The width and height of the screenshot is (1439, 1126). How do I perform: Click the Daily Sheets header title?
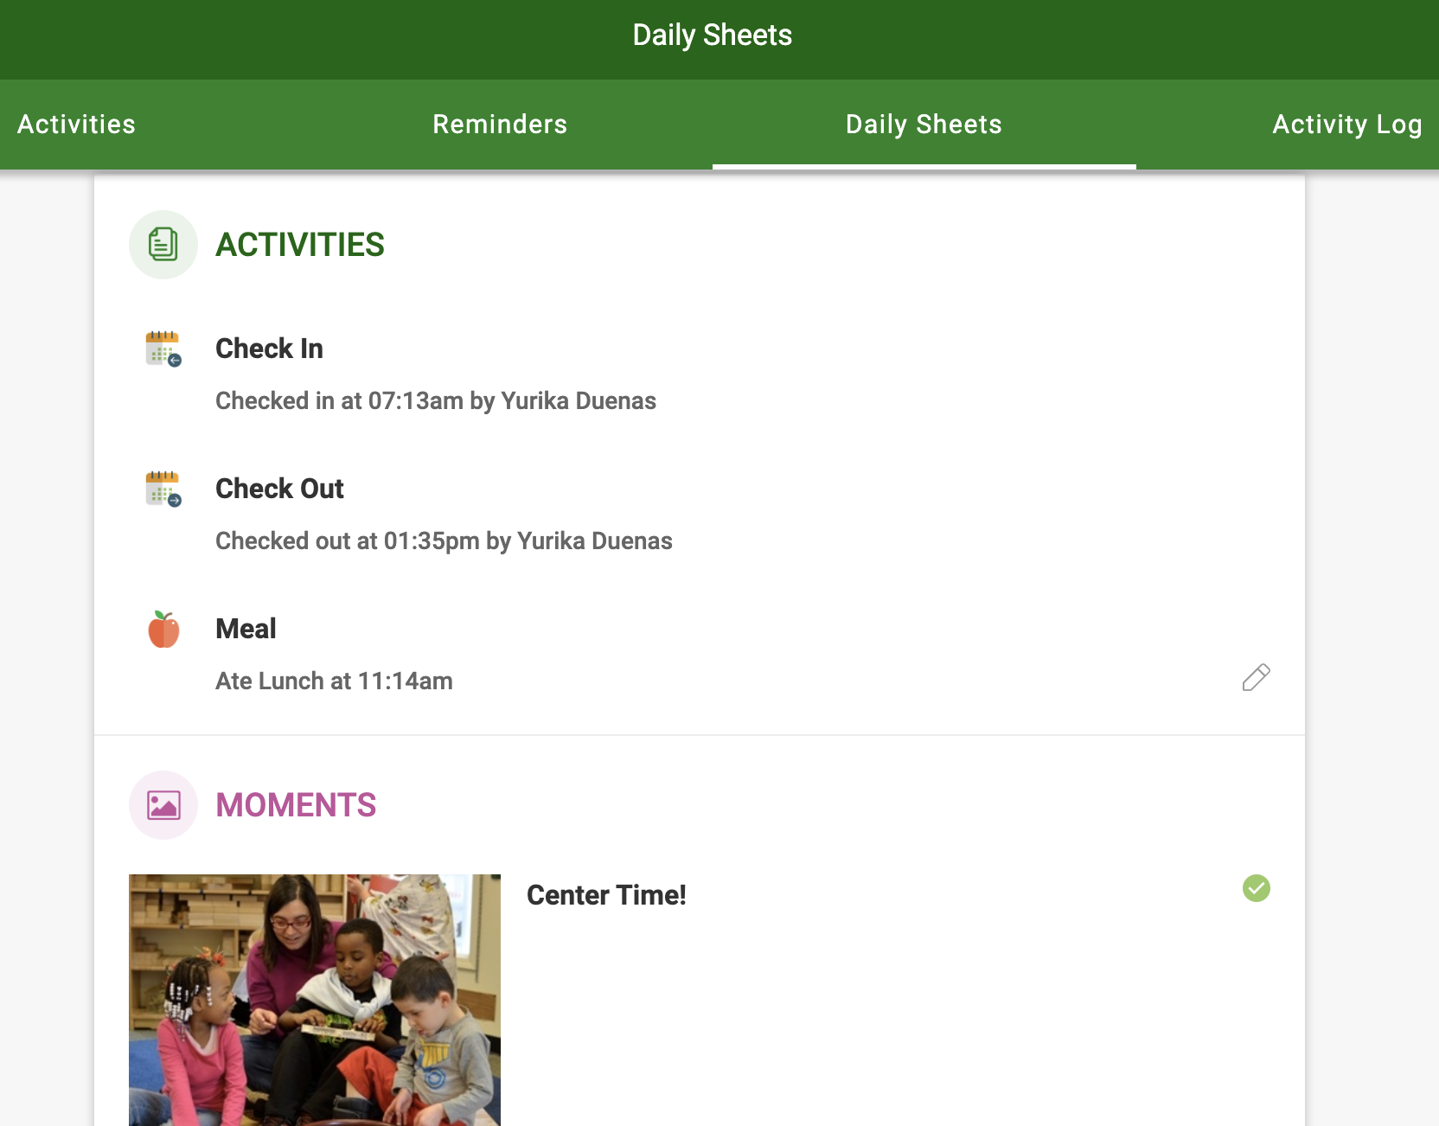(x=712, y=35)
